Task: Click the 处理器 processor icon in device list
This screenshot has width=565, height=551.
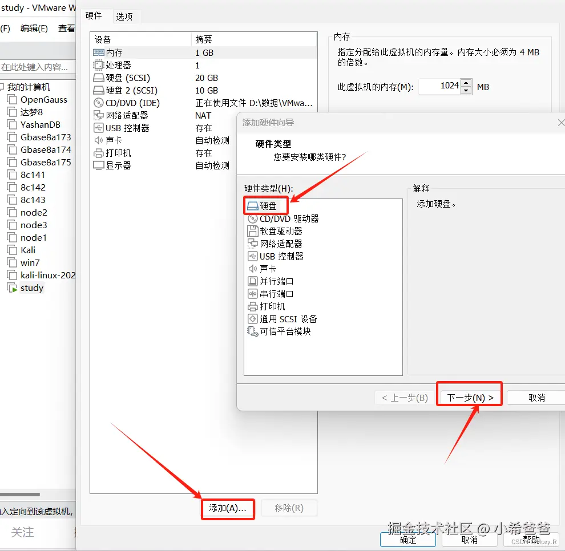Action: tap(98, 65)
